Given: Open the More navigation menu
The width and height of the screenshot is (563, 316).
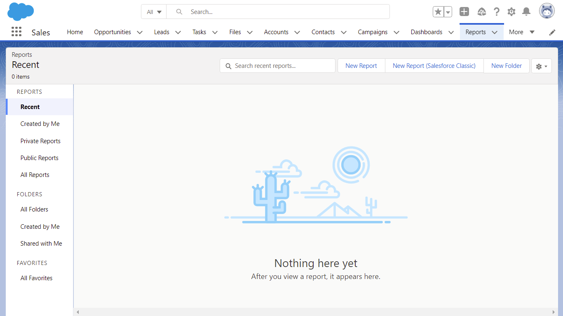Looking at the screenshot, I should click(522, 32).
